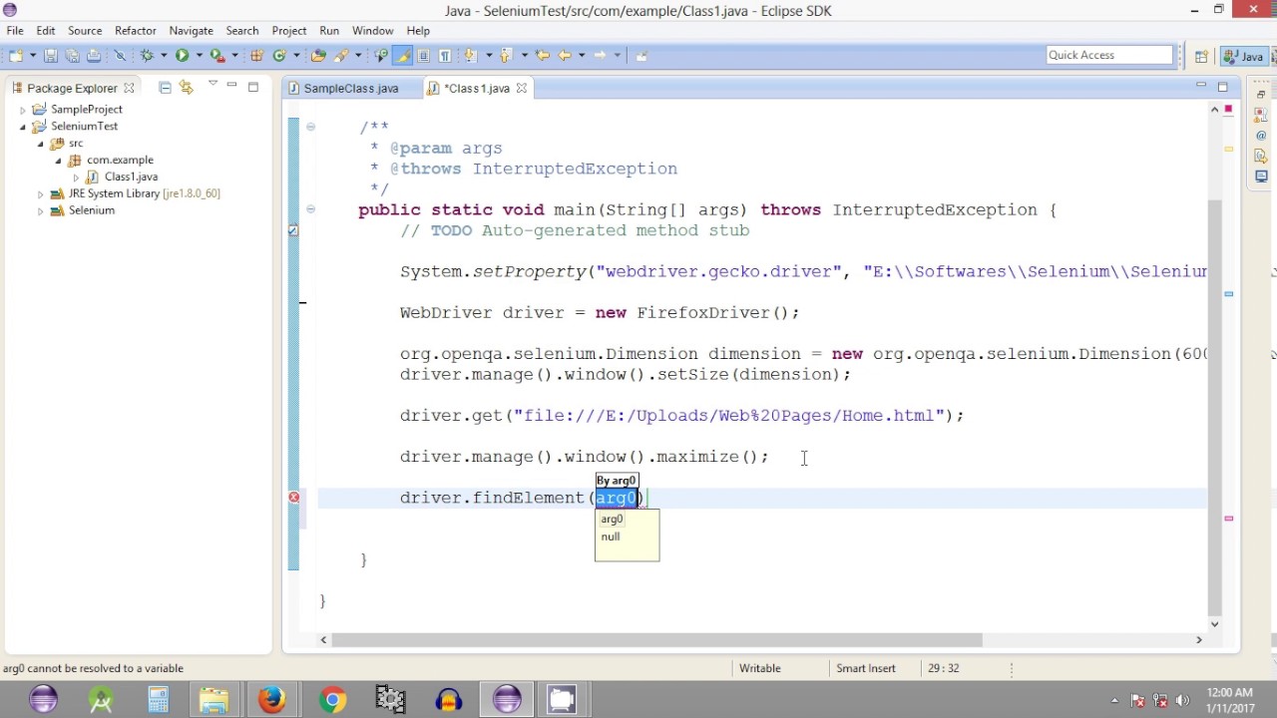Start the Debug bug icon

(148, 56)
